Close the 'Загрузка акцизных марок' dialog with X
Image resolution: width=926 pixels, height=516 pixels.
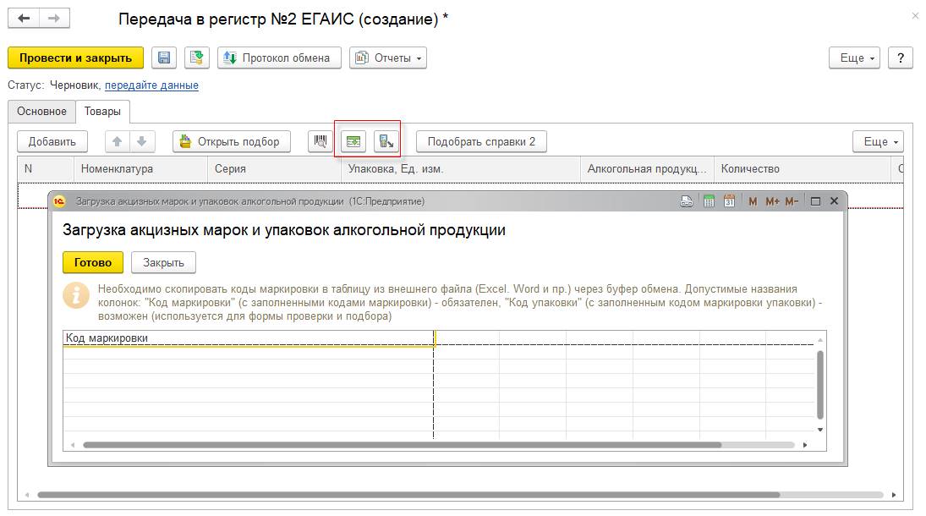click(x=835, y=201)
